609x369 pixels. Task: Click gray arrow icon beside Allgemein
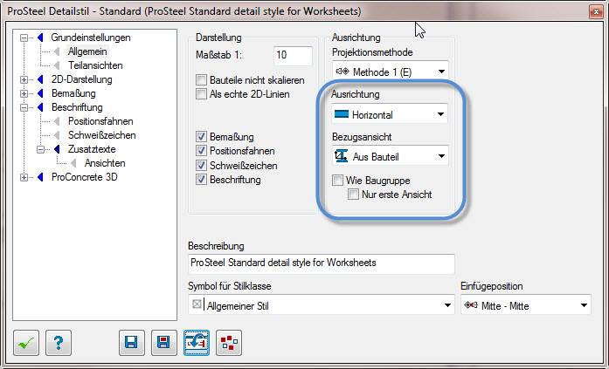coord(57,51)
